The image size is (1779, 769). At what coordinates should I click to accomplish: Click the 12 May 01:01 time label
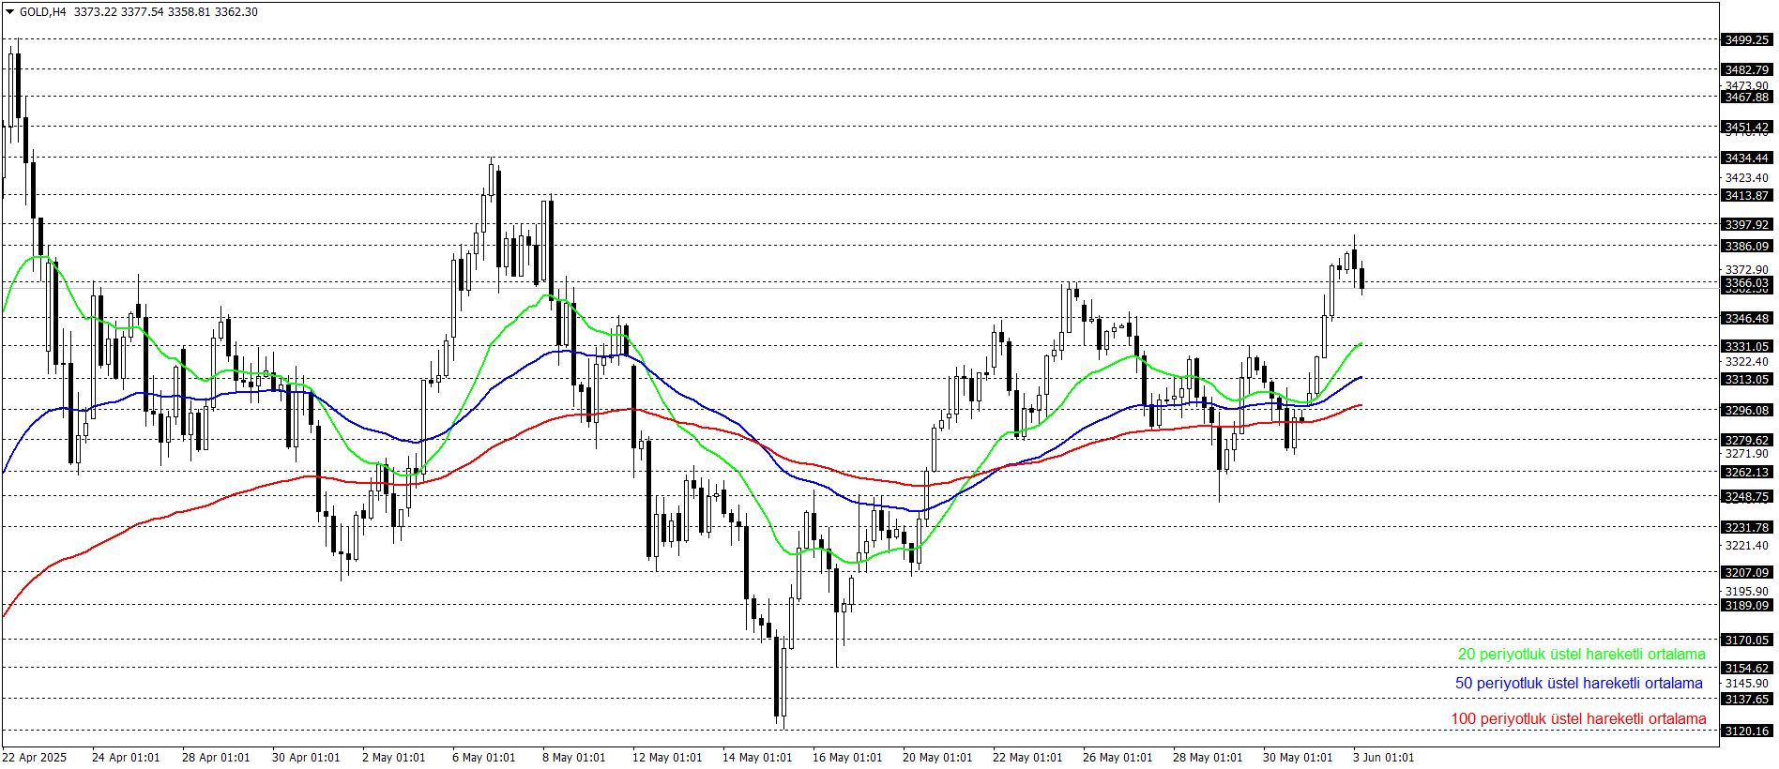[667, 757]
